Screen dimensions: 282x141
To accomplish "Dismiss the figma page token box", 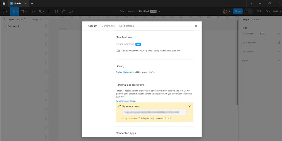I will (189, 106).
